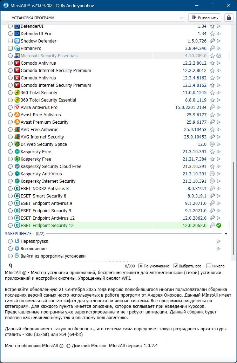Click the ЗАВЕРШЕНИЕ section header
Viewport: 237px width, 363px height.
coord(19,234)
